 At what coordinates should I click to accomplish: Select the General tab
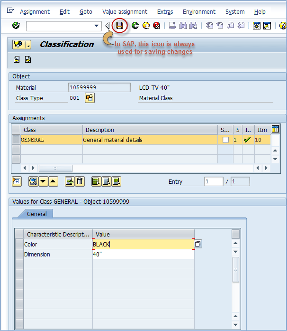(36, 214)
